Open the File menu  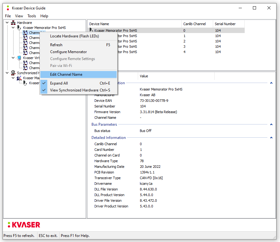[x=8, y=16]
